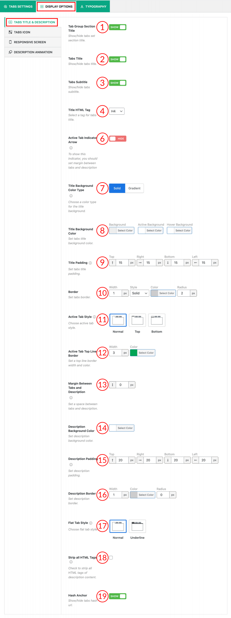Click the Tabs Icon sidebar item icon
Viewport: 231px width, 618px height.
[x=10, y=32]
